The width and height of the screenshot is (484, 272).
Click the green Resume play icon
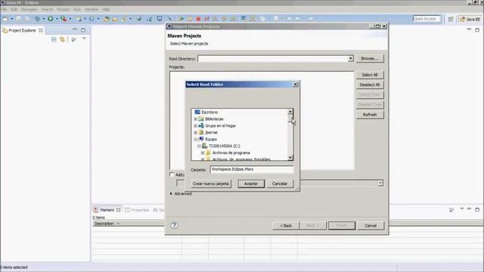click(x=181, y=19)
